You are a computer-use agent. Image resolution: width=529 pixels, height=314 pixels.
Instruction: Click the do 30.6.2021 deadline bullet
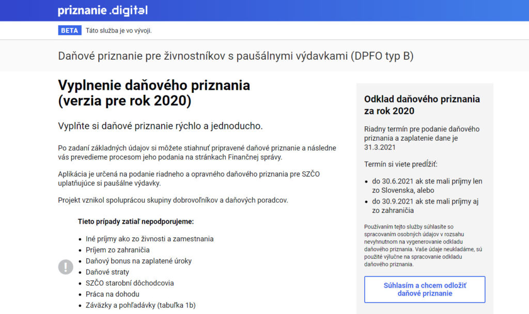point(427,186)
